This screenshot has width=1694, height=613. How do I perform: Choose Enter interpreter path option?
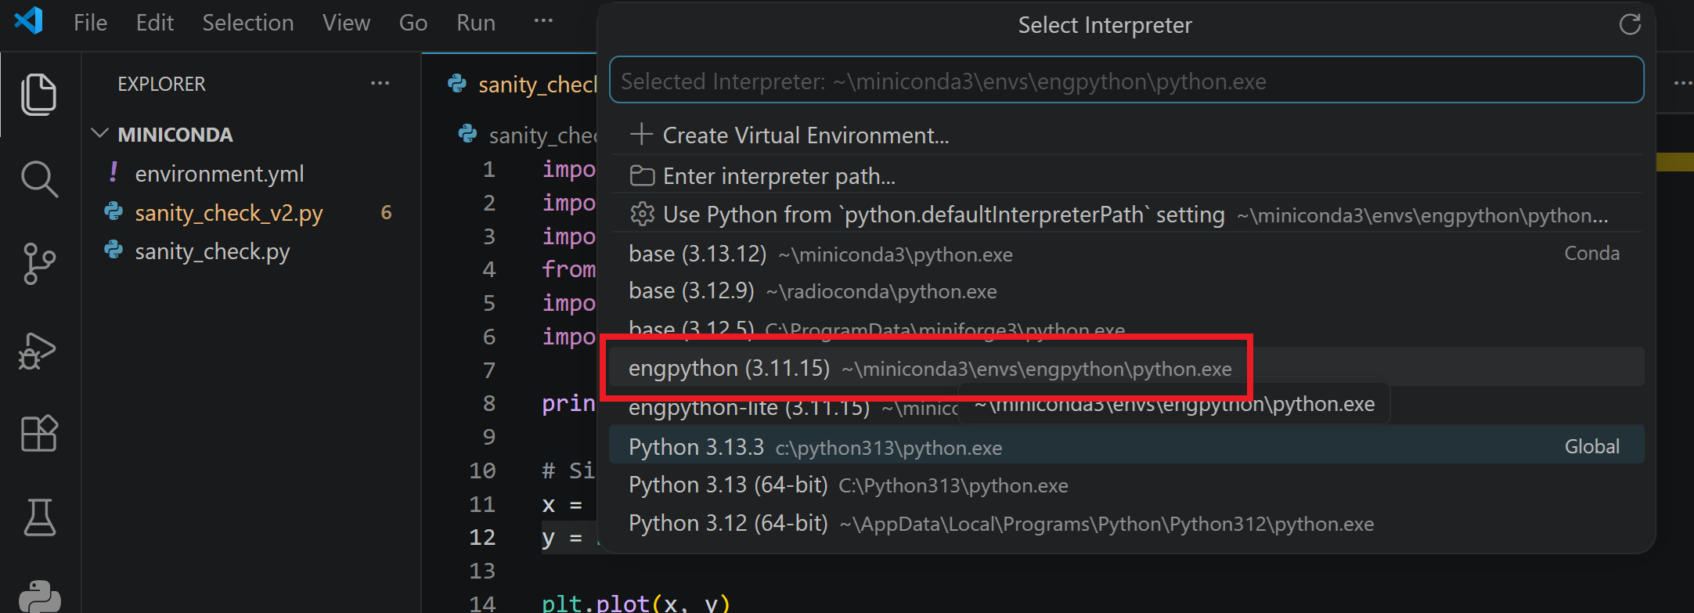pyautogui.click(x=1126, y=176)
